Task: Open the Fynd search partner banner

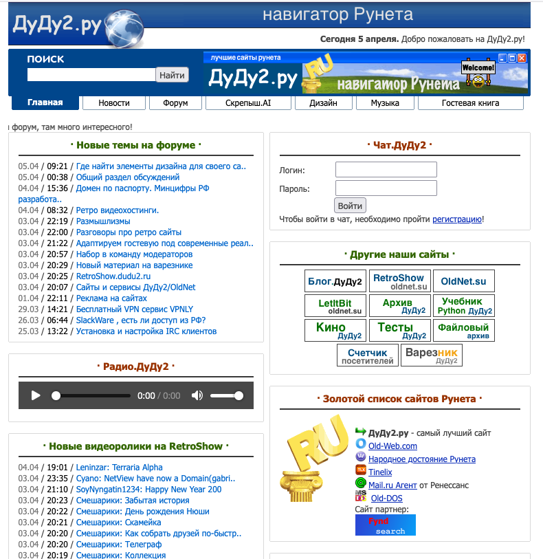Action: [385, 525]
